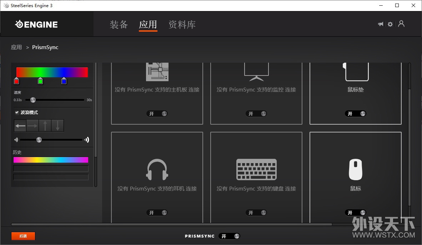
Task: Select the up arrow wave direction
Action: pos(45,126)
